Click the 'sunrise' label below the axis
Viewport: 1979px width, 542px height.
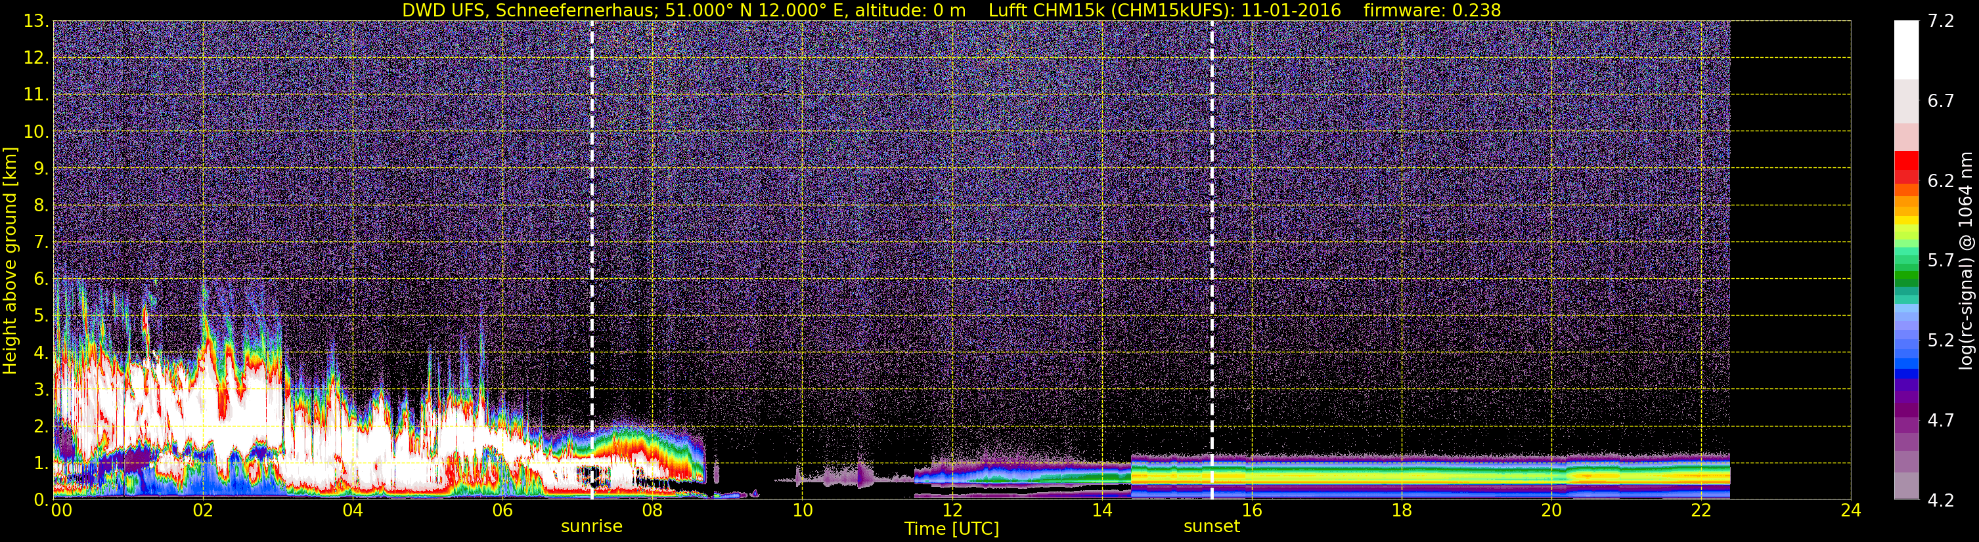[x=592, y=526]
